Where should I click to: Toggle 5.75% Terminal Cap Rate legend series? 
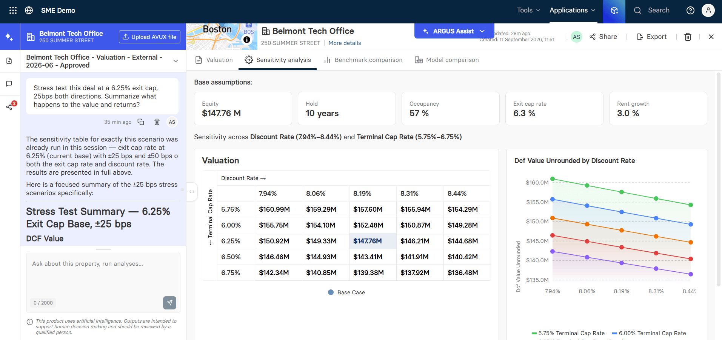click(x=568, y=333)
